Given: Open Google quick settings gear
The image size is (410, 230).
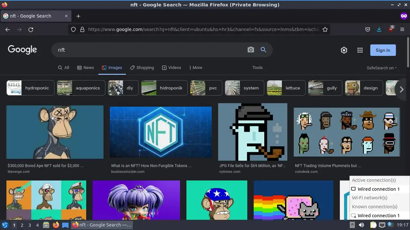Looking at the screenshot, I should [x=344, y=50].
